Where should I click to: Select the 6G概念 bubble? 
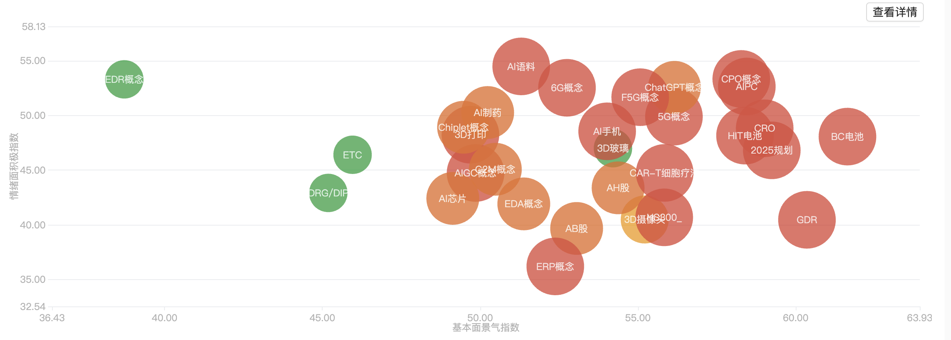567,88
